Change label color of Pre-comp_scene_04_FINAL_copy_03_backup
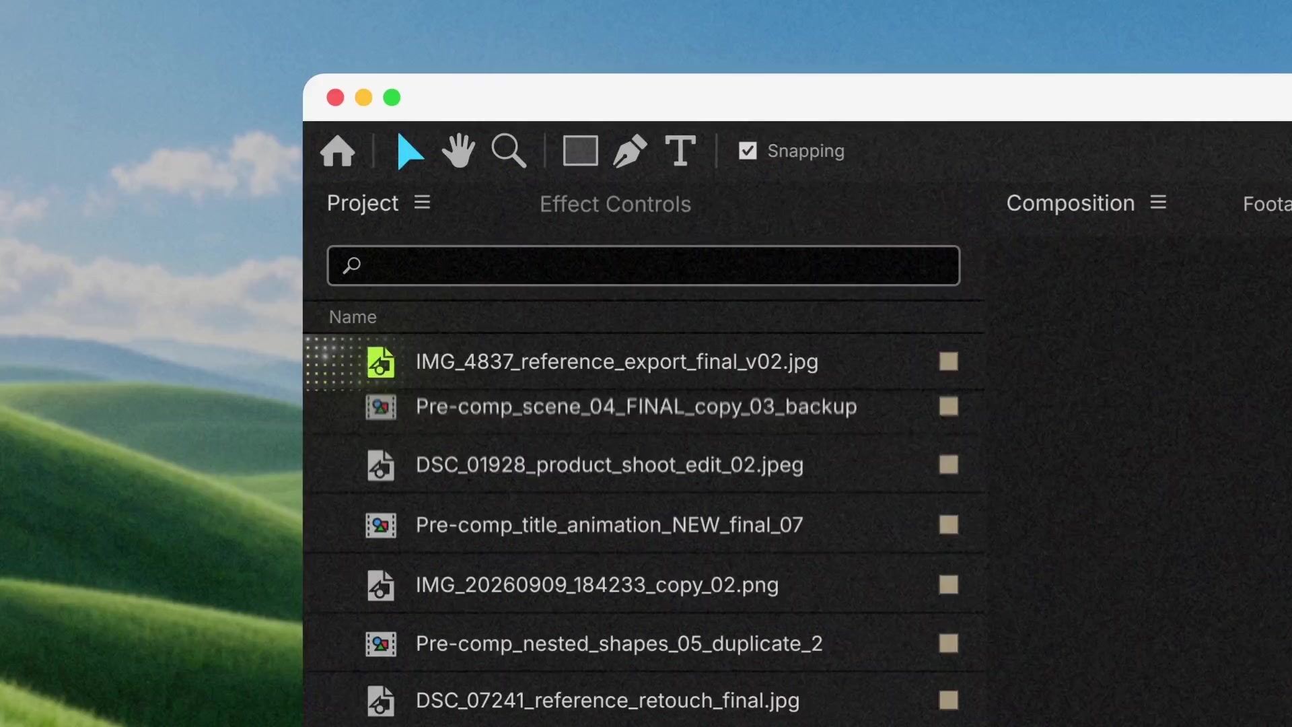This screenshot has width=1292, height=727. pyautogui.click(x=949, y=407)
